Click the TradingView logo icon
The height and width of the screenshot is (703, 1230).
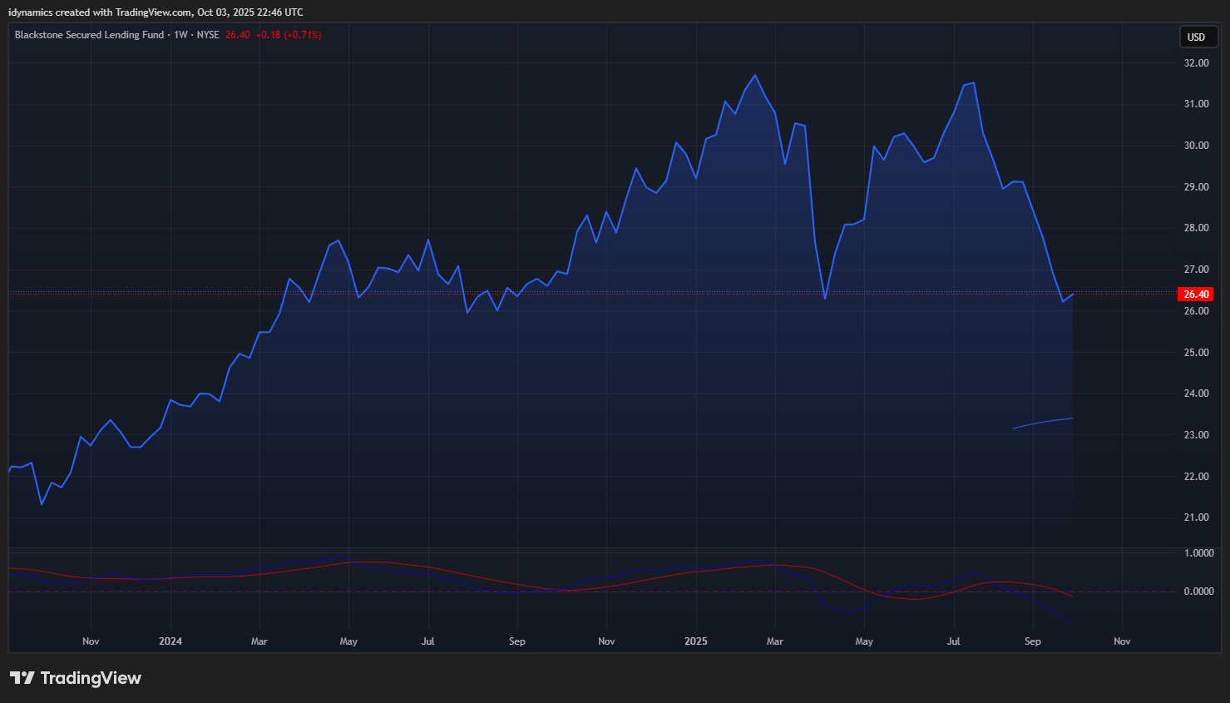coord(22,678)
